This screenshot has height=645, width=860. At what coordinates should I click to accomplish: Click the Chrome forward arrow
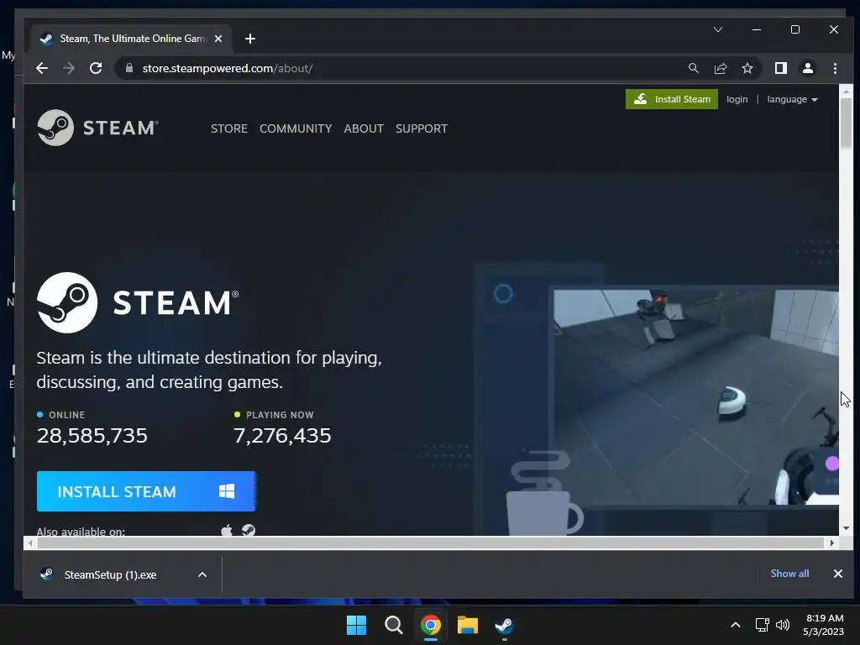pos(69,68)
